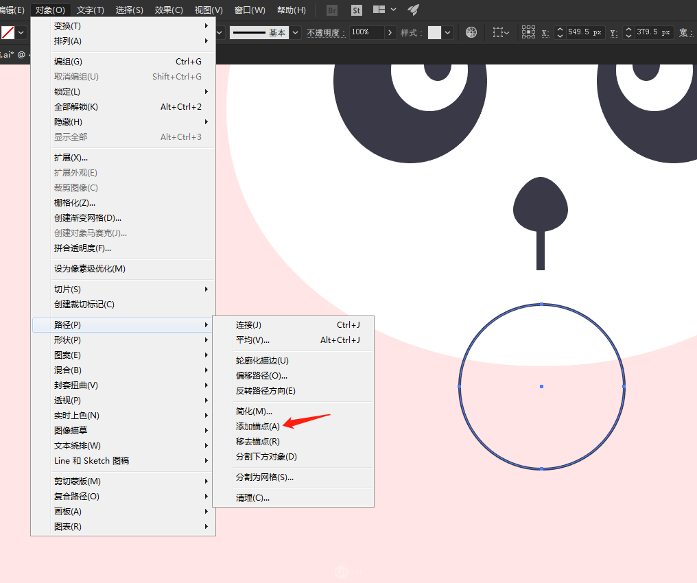
Task: Open the 不透明度 opacity dropdown arrow
Action: (390, 32)
